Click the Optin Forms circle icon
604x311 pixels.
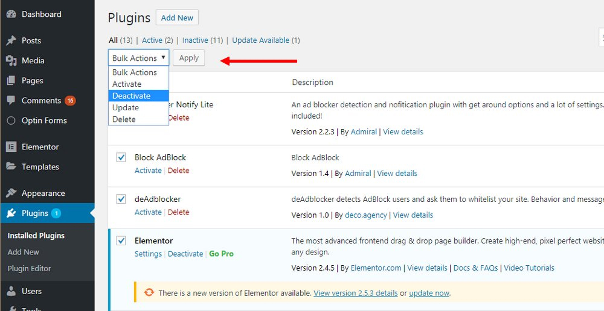click(x=11, y=121)
